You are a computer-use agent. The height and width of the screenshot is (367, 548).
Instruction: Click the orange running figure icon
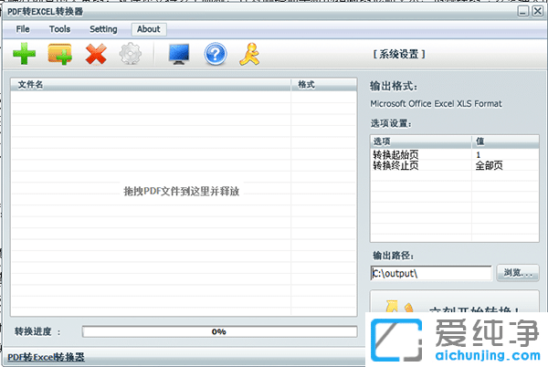[x=250, y=54]
